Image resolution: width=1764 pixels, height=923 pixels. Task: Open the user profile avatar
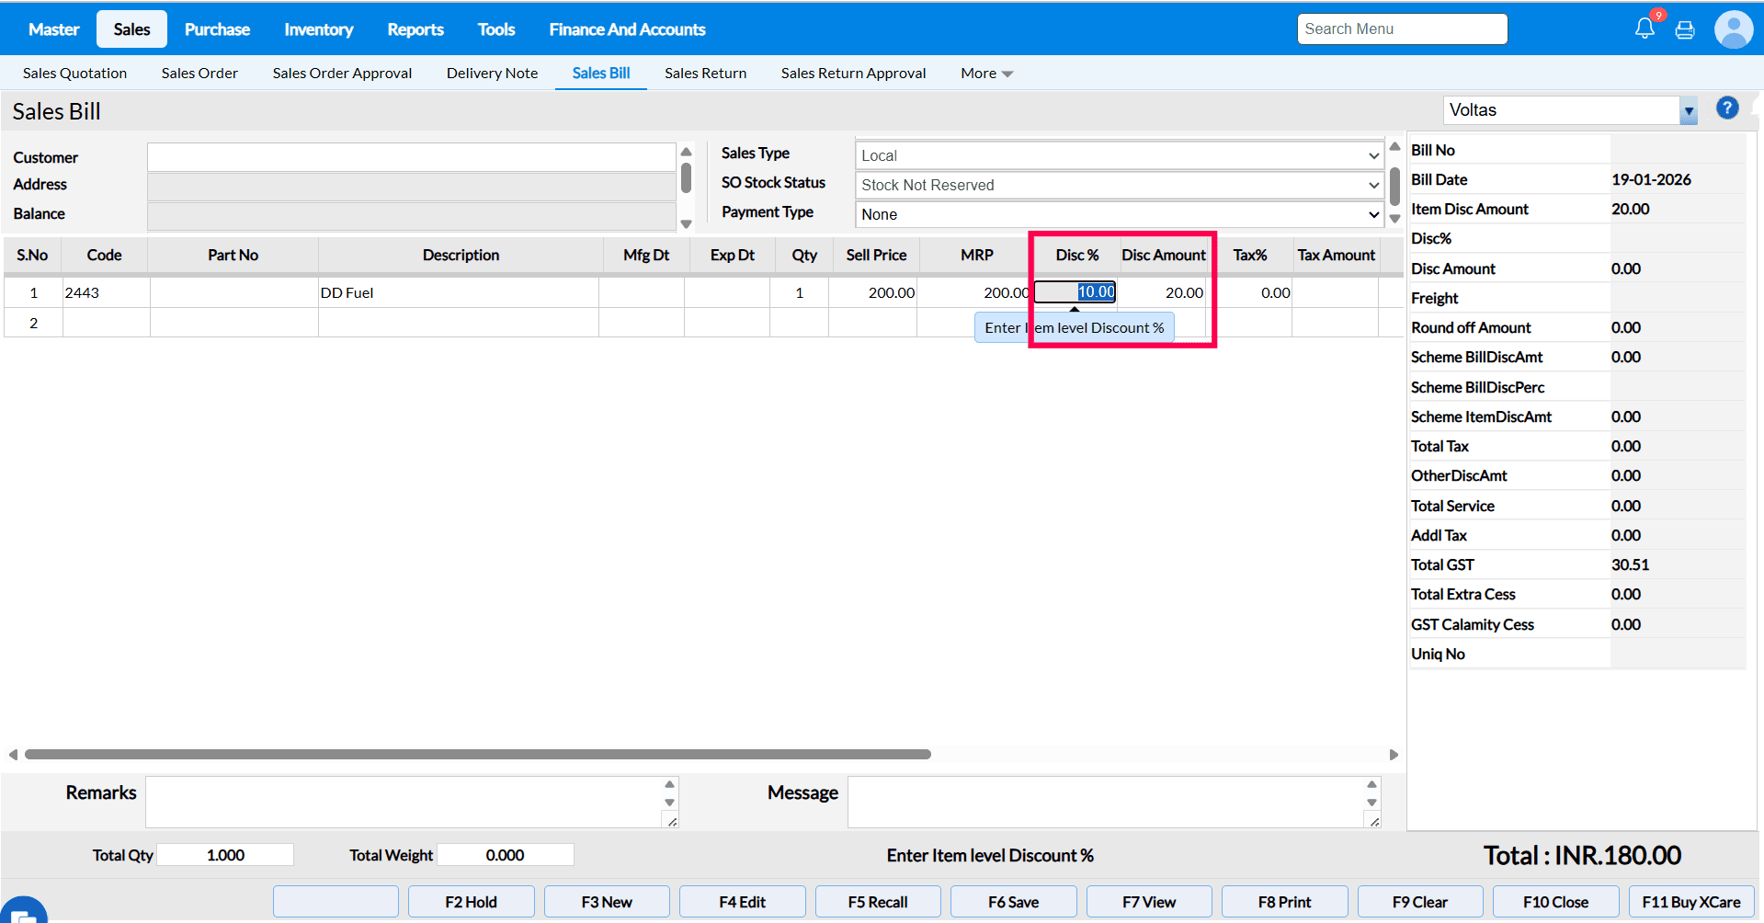pyautogui.click(x=1733, y=29)
